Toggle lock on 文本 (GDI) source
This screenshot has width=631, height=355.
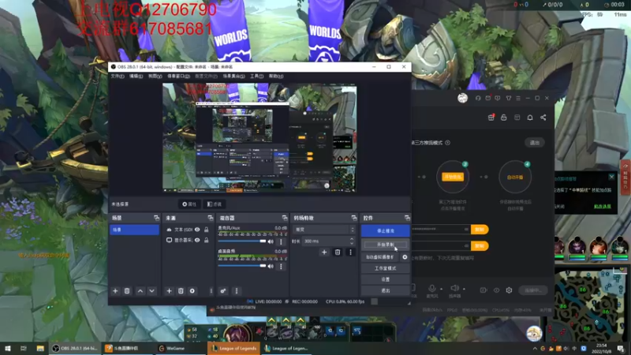(207, 230)
